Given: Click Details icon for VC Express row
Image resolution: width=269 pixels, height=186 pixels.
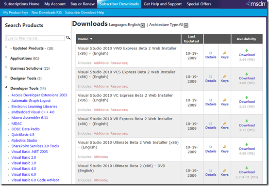Looking at the screenshot, I should click(x=211, y=100).
